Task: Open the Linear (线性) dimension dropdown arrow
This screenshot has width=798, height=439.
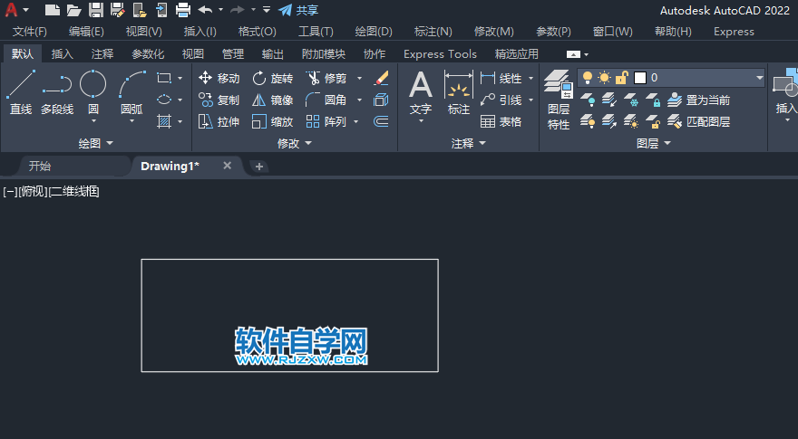Action: click(x=530, y=78)
